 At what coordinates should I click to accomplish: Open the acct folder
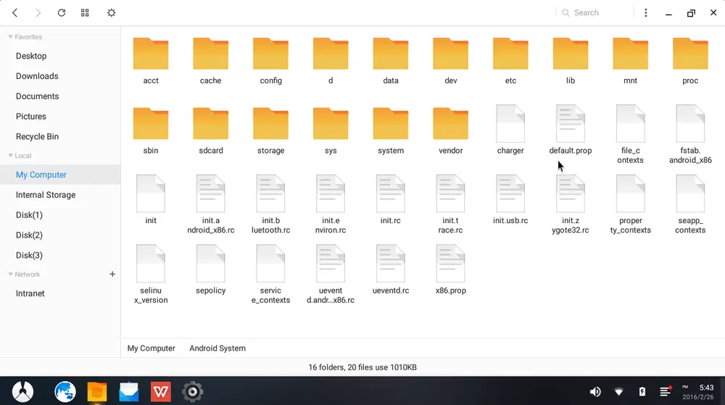(x=151, y=61)
